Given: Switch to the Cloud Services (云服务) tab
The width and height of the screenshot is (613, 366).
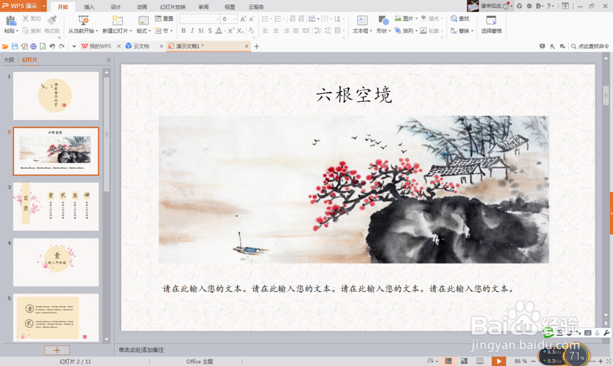Looking at the screenshot, I should click(256, 7).
